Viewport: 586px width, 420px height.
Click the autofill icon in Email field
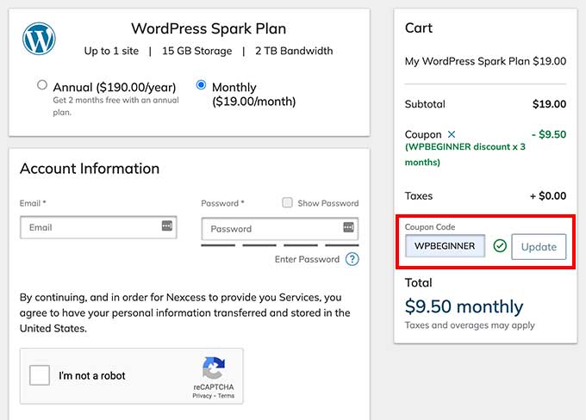point(167,225)
